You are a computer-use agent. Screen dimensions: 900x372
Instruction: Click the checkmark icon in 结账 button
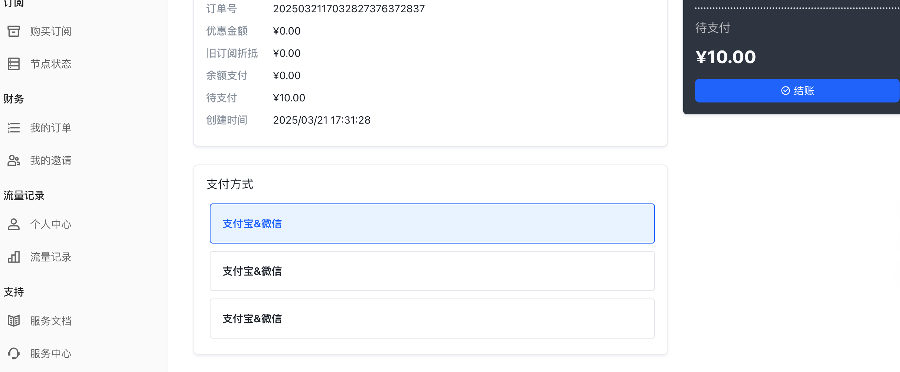785,91
